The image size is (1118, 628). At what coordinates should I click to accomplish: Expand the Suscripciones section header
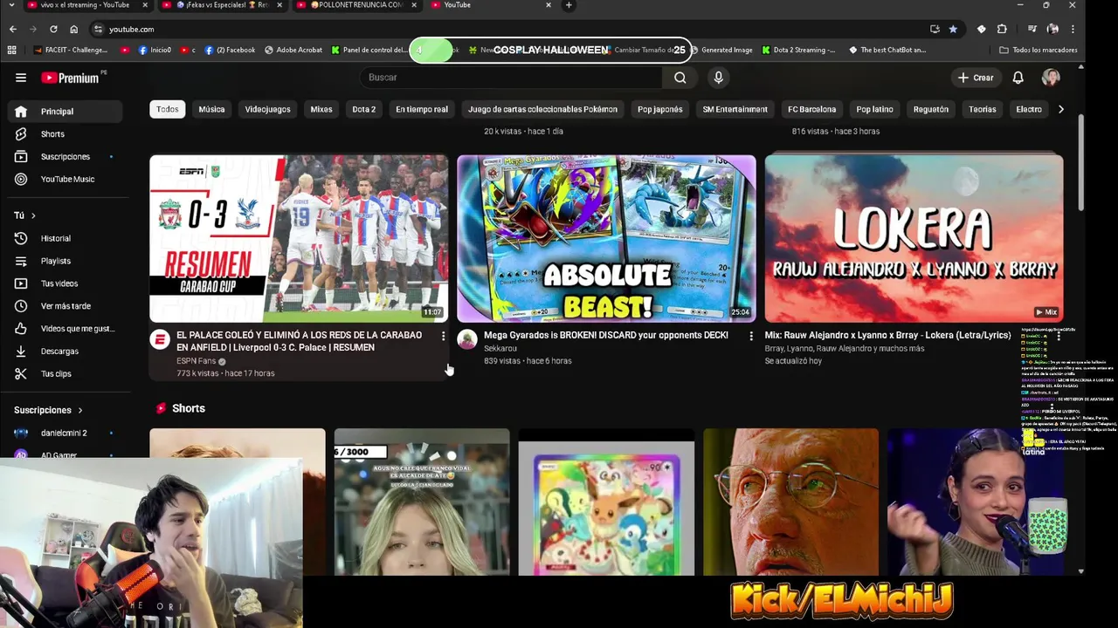(x=48, y=410)
